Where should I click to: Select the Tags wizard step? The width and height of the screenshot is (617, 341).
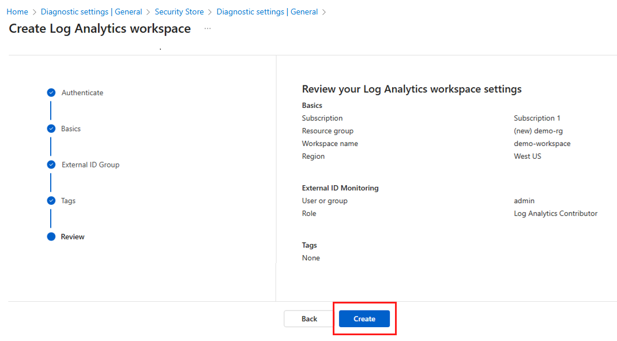pos(69,200)
